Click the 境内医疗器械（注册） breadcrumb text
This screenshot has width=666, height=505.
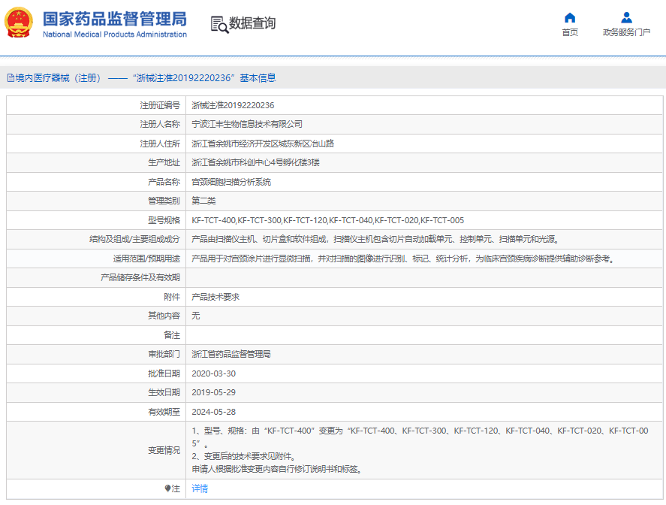[x=58, y=78]
